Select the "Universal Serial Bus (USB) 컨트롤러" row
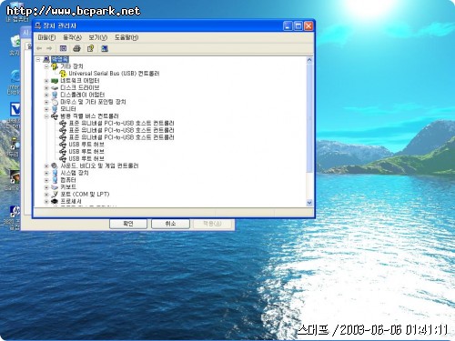455x341 pixels. (114, 74)
